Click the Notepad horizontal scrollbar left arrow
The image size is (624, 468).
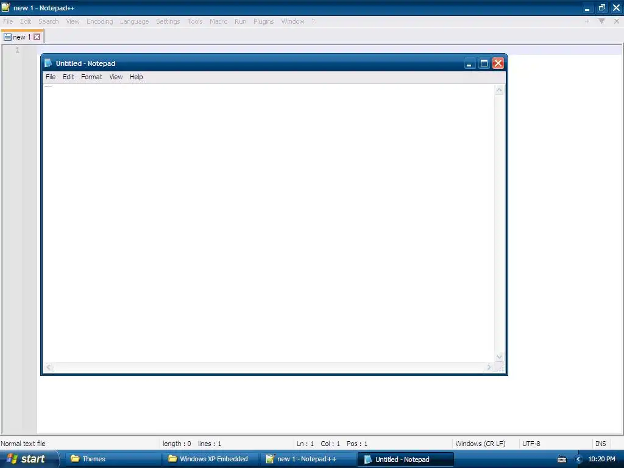click(x=49, y=367)
